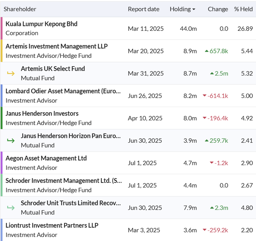This screenshot has width=256, height=241.
Task: Click the 8.9m holding value
Action: tap(190, 51)
